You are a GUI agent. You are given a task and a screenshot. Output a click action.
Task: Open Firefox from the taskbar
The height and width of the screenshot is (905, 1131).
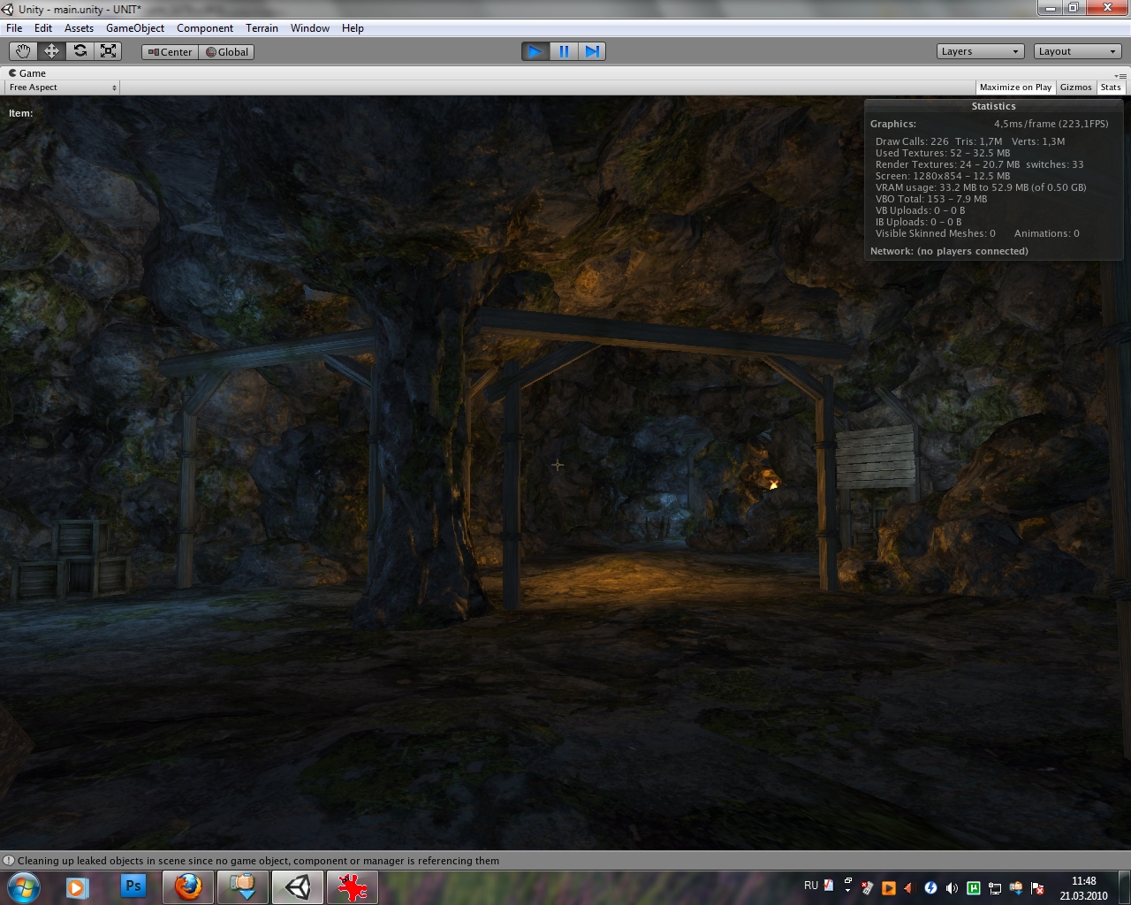[187, 886]
